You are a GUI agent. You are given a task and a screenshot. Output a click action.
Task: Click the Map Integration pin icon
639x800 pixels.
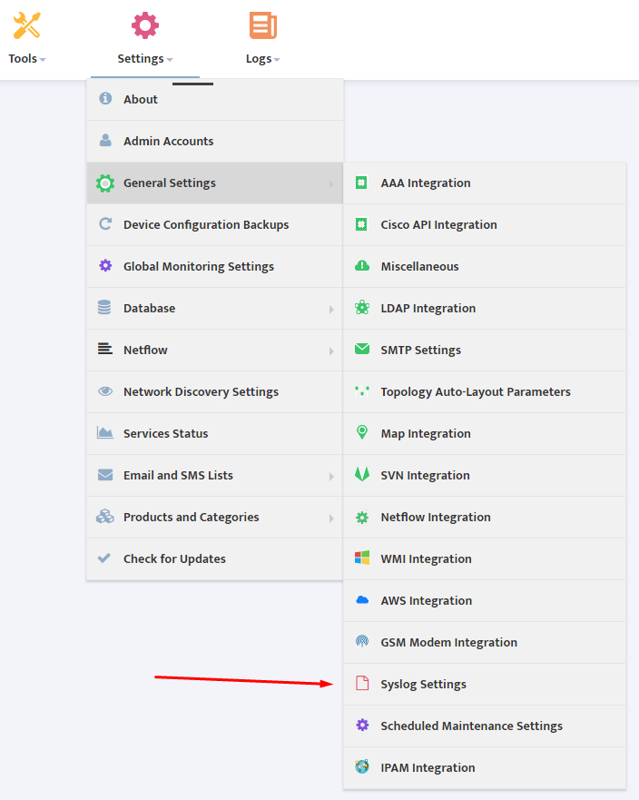pyautogui.click(x=361, y=432)
